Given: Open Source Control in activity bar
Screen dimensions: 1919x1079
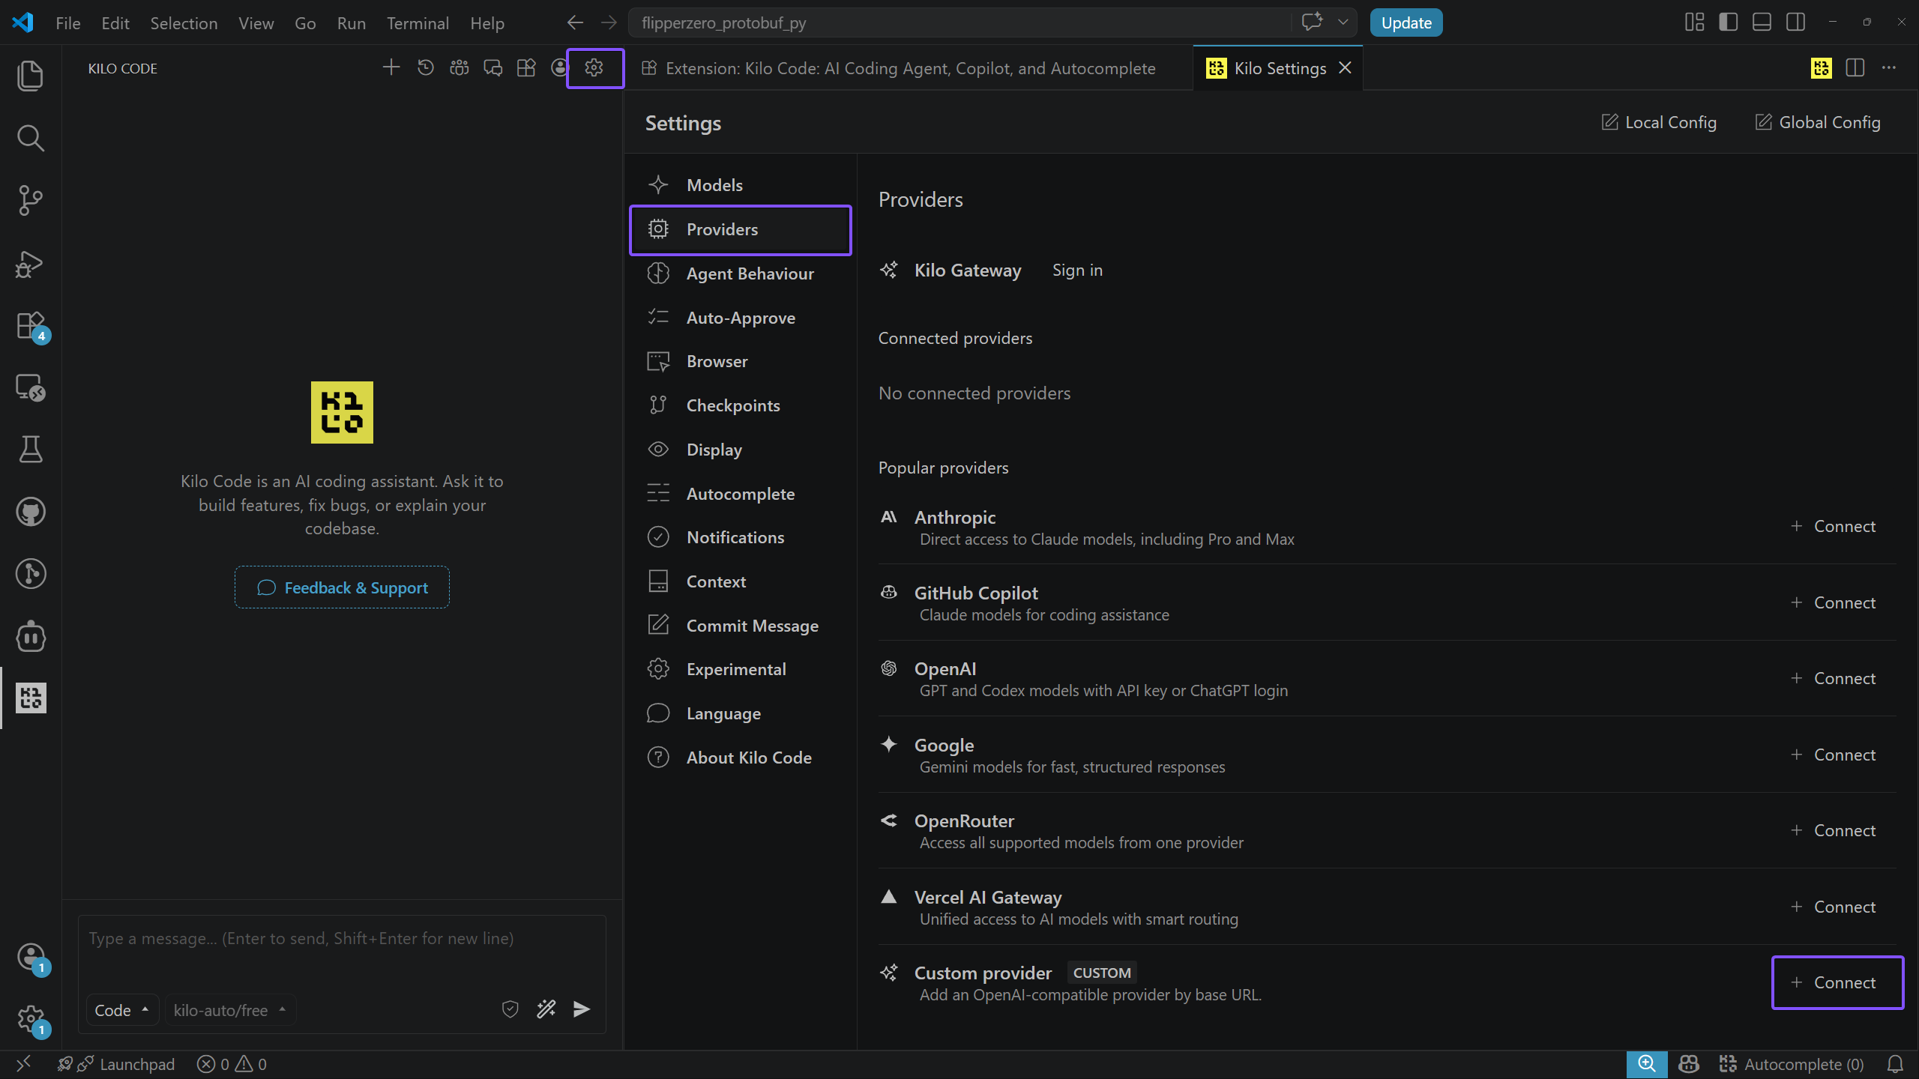Looking at the screenshot, I should coord(30,200).
